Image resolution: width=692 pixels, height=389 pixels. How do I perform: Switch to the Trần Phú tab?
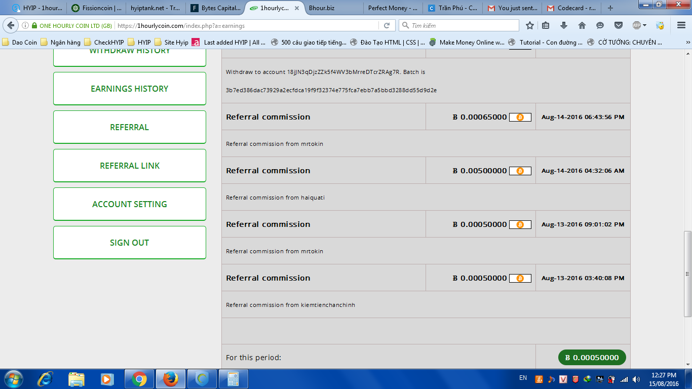pyautogui.click(x=452, y=8)
